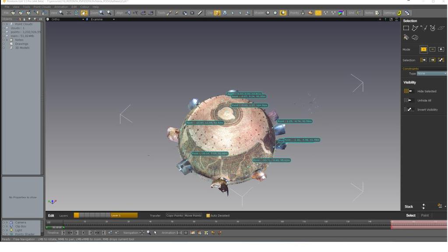Click the Move Points button
448x252 pixels.
pos(193,216)
